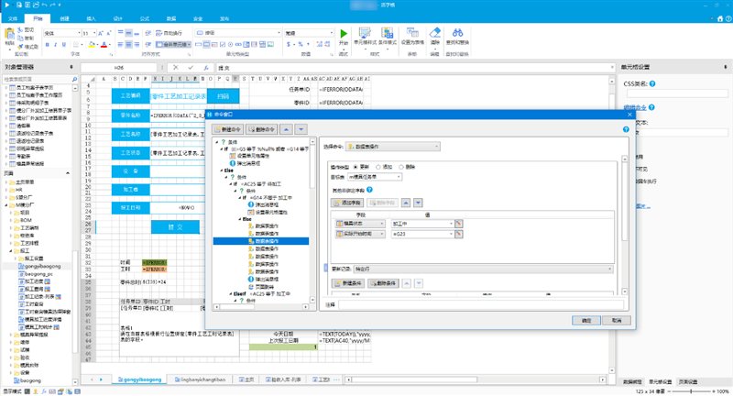
Task: Switch to lingbanyichangtibao sheet tab
Action: pyautogui.click(x=200, y=379)
